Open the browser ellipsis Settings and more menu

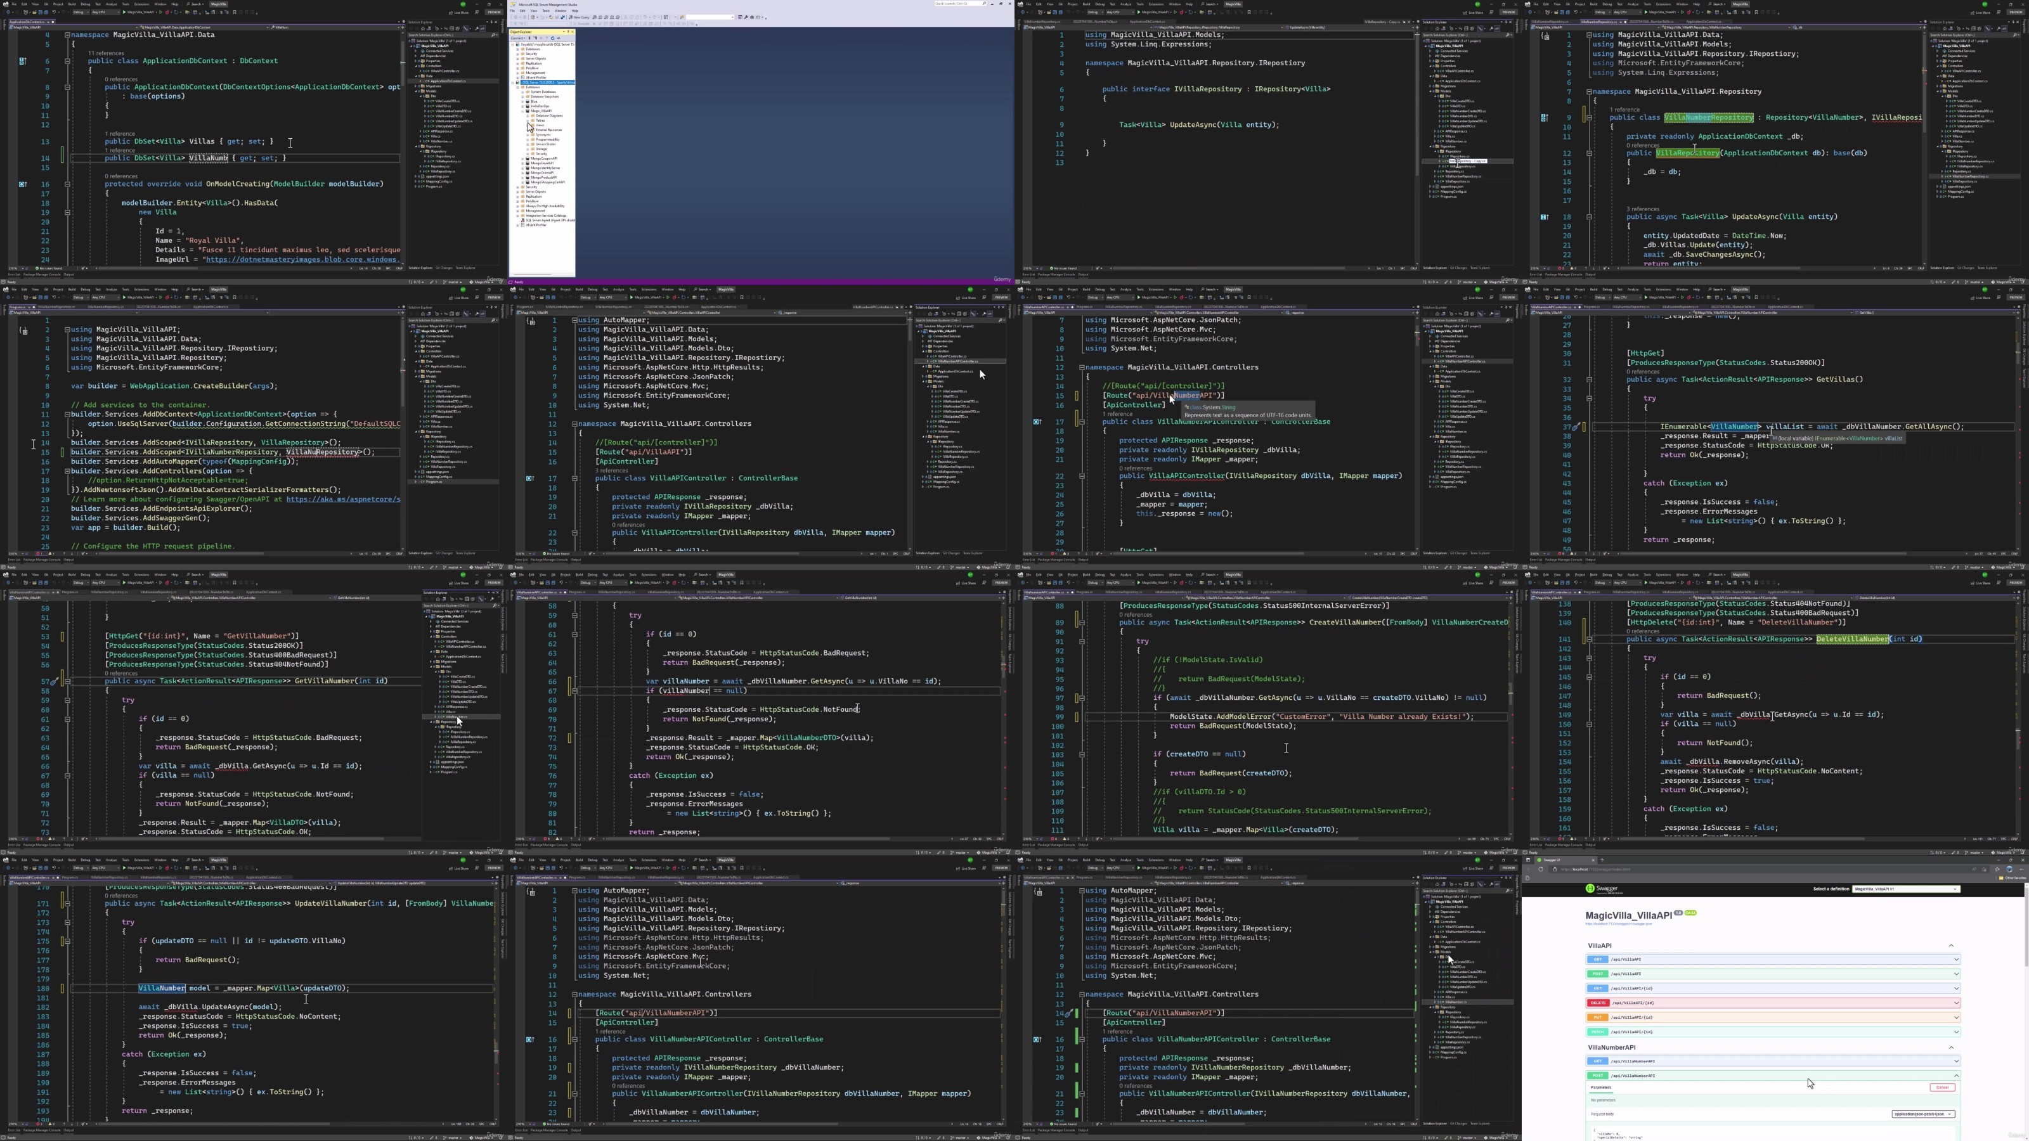coord(2022,869)
